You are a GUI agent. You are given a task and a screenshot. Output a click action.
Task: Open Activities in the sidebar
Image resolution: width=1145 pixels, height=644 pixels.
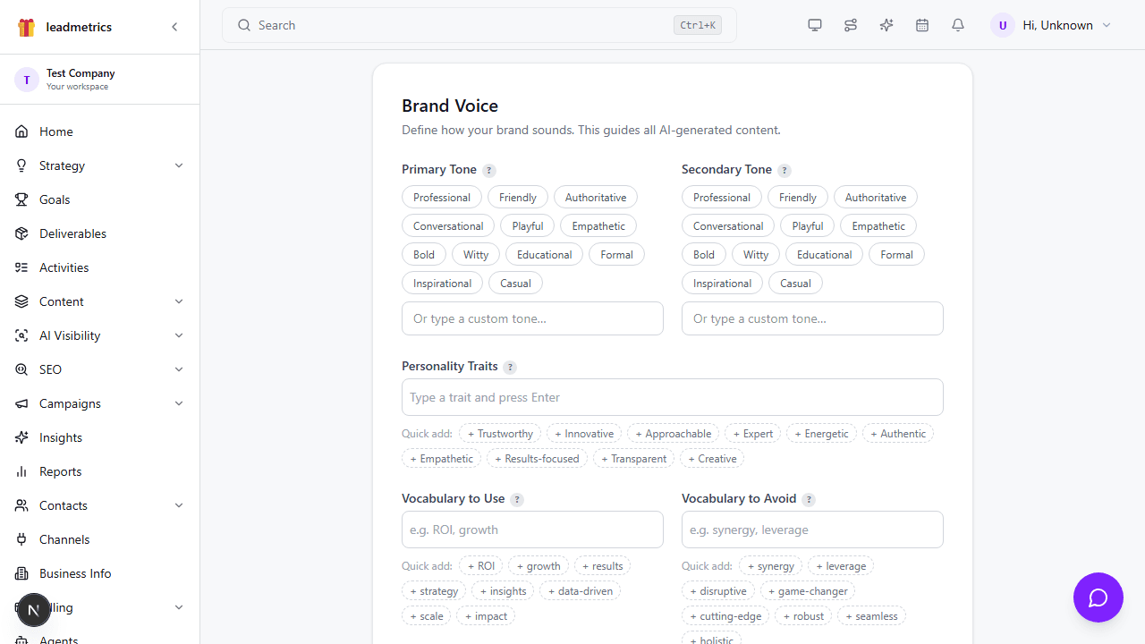[100, 267]
